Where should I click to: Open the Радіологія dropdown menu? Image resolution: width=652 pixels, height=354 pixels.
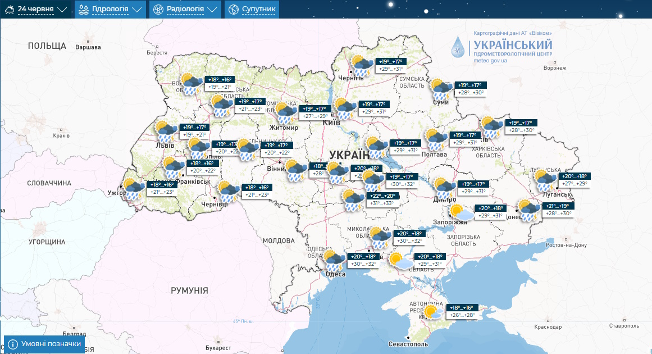(185, 10)
